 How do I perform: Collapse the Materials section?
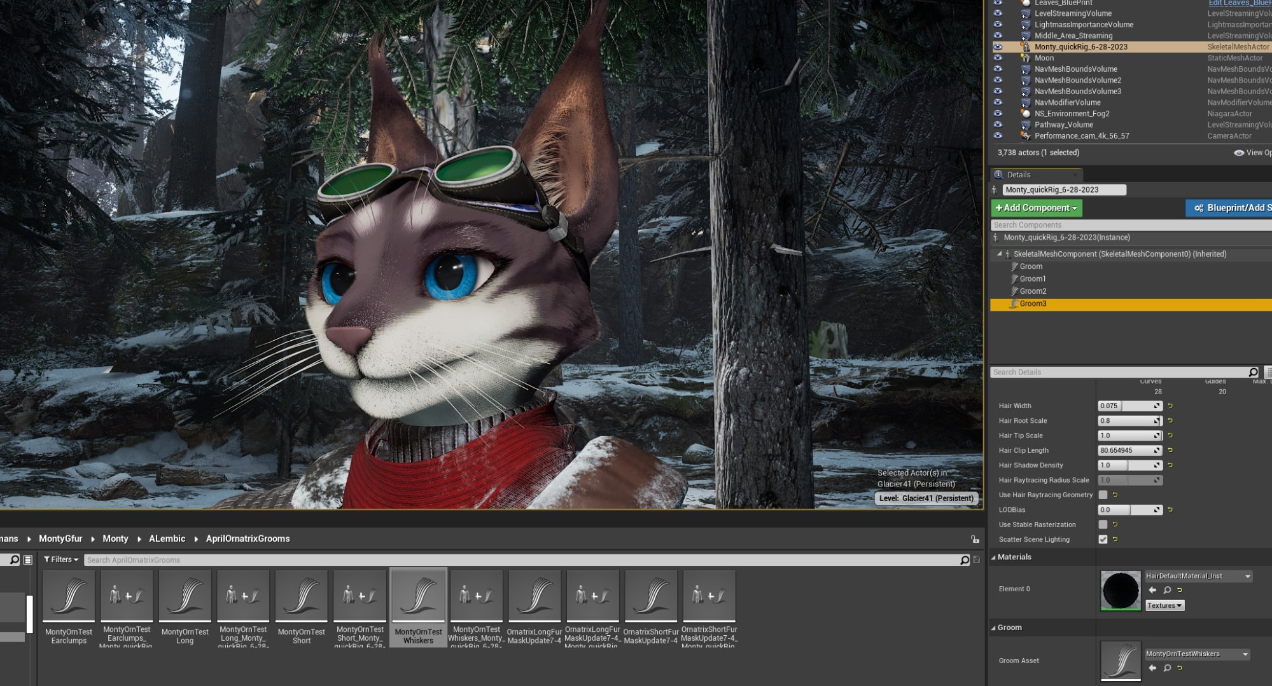[x=994, y=557]
